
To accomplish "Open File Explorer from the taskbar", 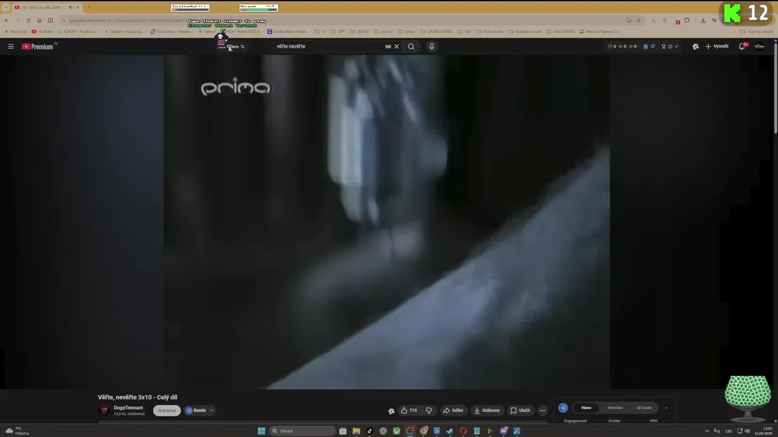I will click(x=356, y=431).
